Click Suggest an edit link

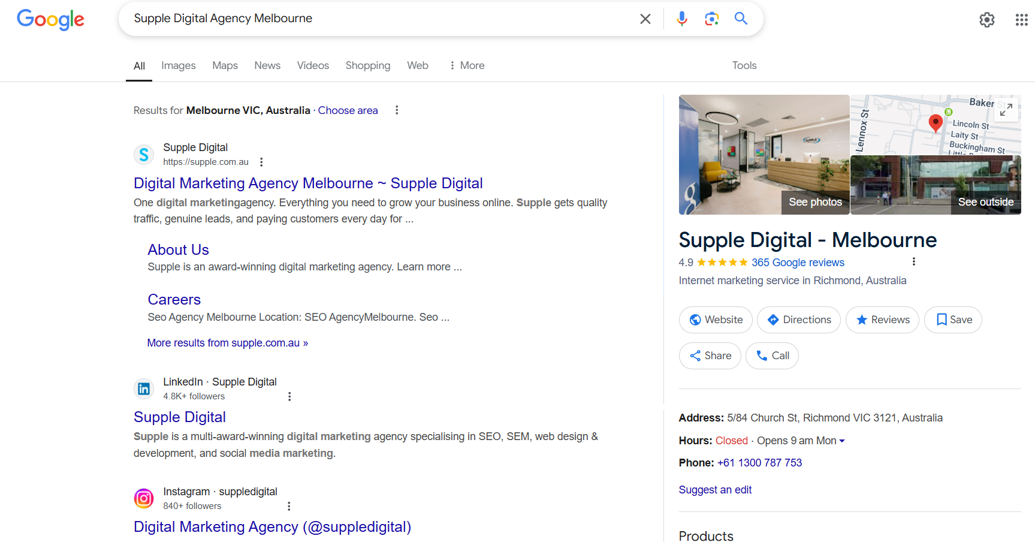pyautogui.click(x=715, y=490)
